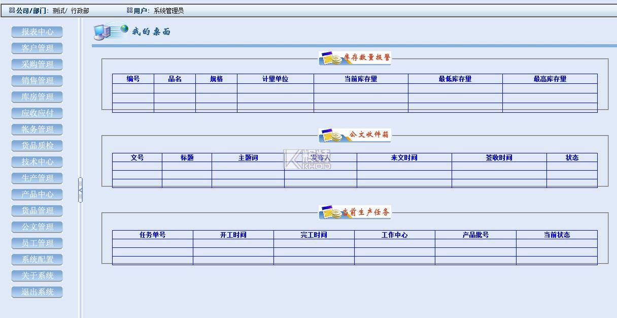617x318 pixels.
Task: Click the 当前生产任务 section icon
Action: click(x=331, y=212)
